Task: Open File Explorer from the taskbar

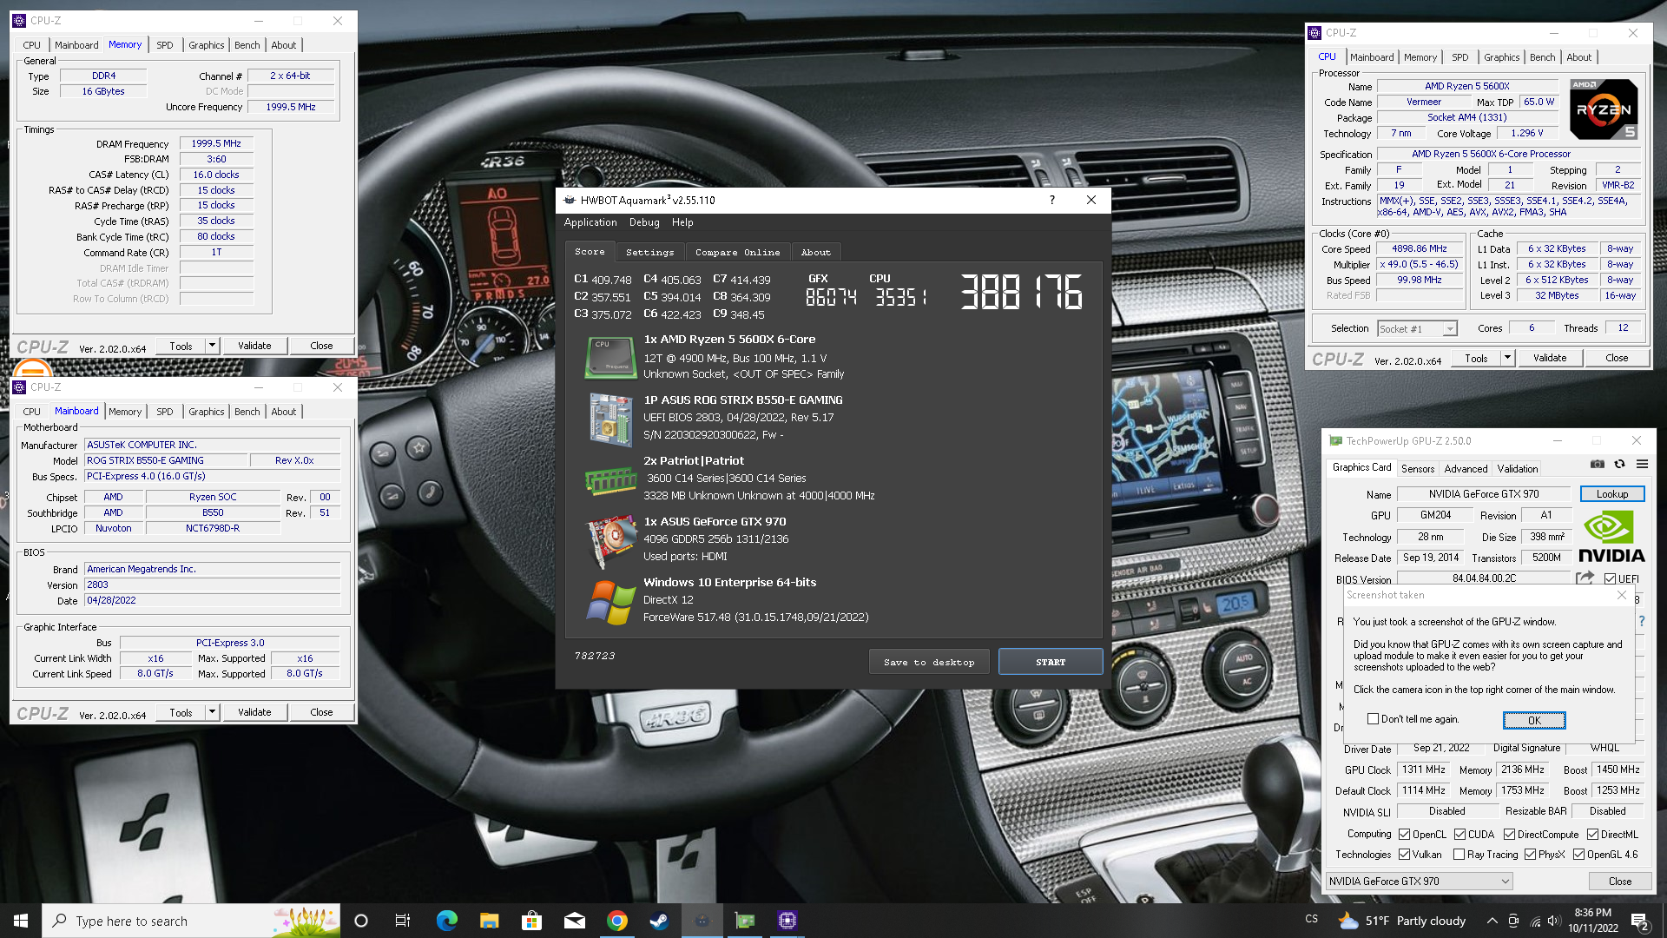Action: [489, 921]
